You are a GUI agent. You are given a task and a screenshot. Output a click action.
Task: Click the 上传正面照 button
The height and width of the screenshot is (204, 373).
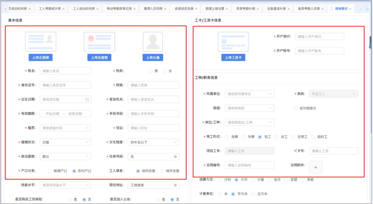point(41,58)
